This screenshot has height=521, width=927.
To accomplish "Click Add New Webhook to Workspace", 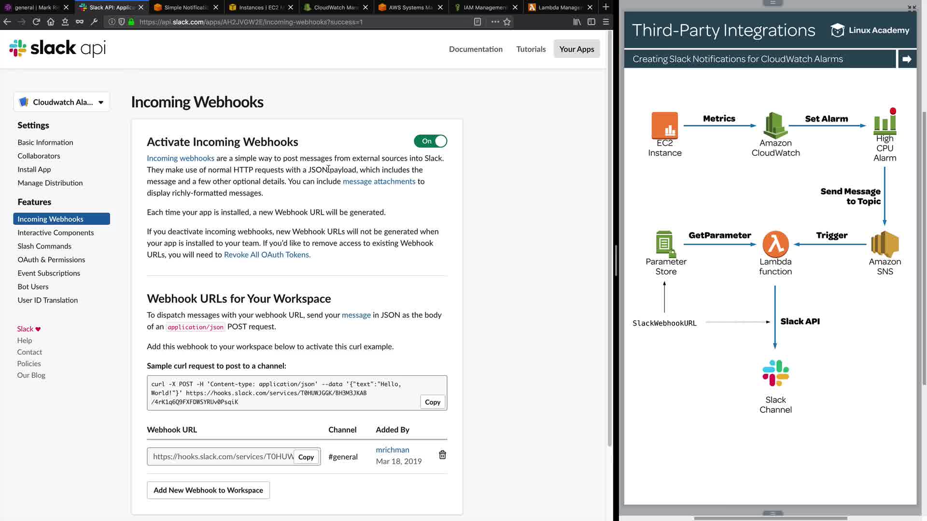I will (x=208, y=490).
